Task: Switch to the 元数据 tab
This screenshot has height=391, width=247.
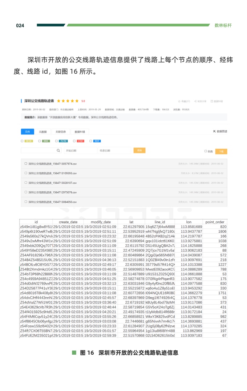Action: point(43,132)
